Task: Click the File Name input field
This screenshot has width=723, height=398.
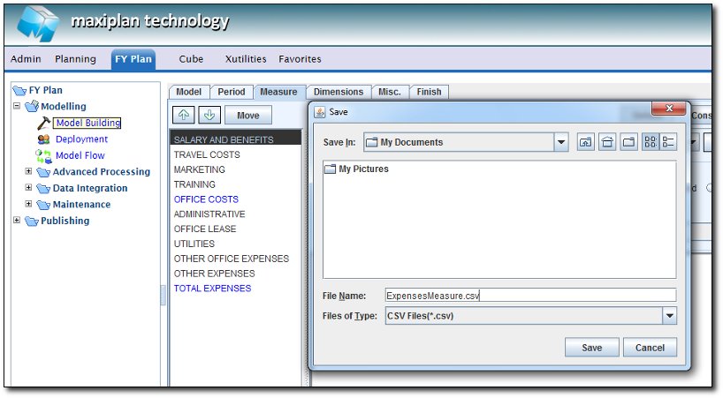Action: (530, 296)
